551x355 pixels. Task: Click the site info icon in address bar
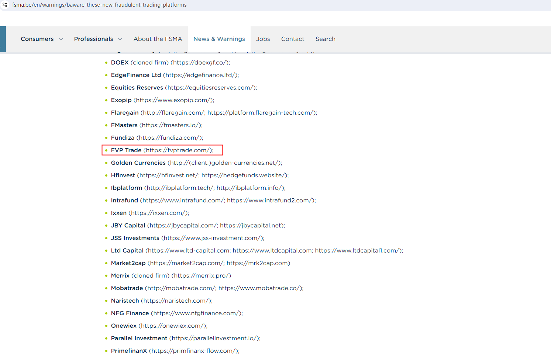tap(5, 5)
